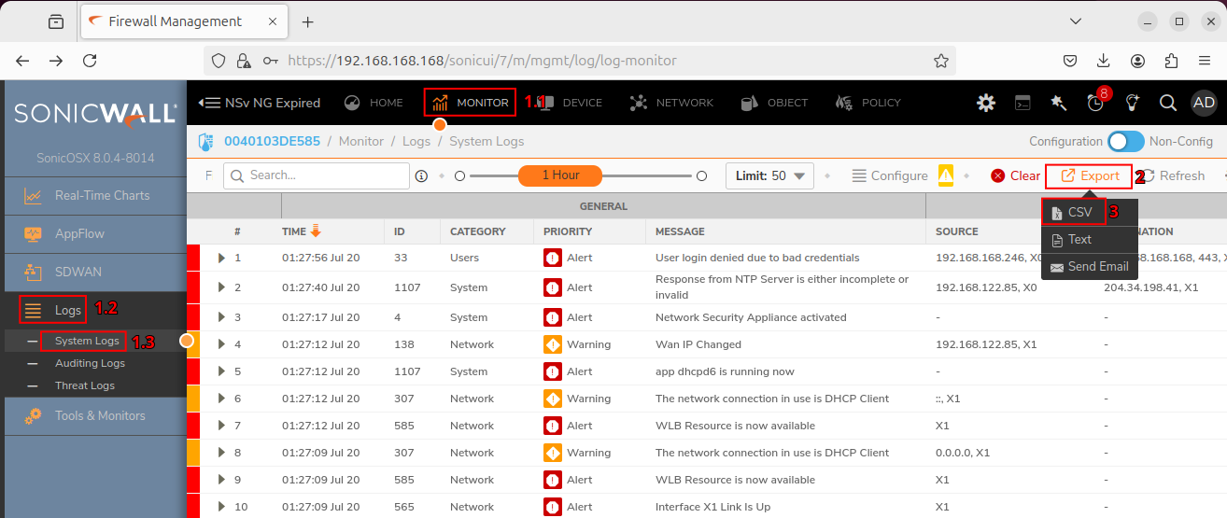The image size is (1227, 518).
Task: Open the NETWORK tab
Action: pyautogui.click(x=671, y=103)
